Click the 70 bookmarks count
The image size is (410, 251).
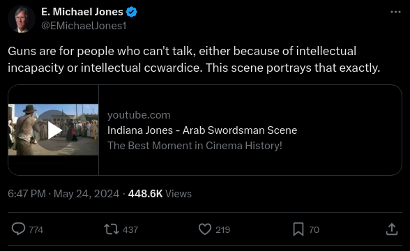pos(314,230)
